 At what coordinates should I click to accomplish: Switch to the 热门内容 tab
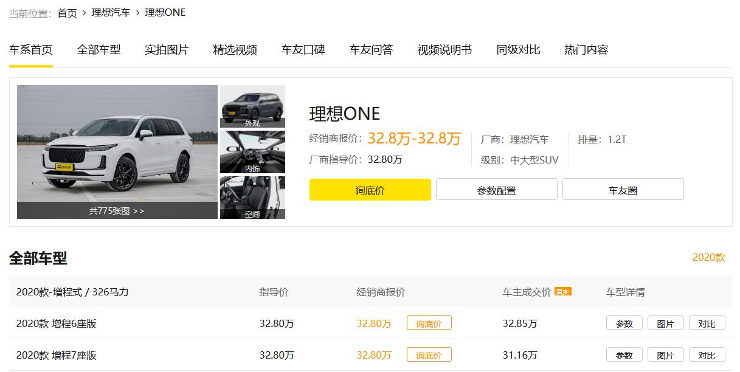click(586, 49)
